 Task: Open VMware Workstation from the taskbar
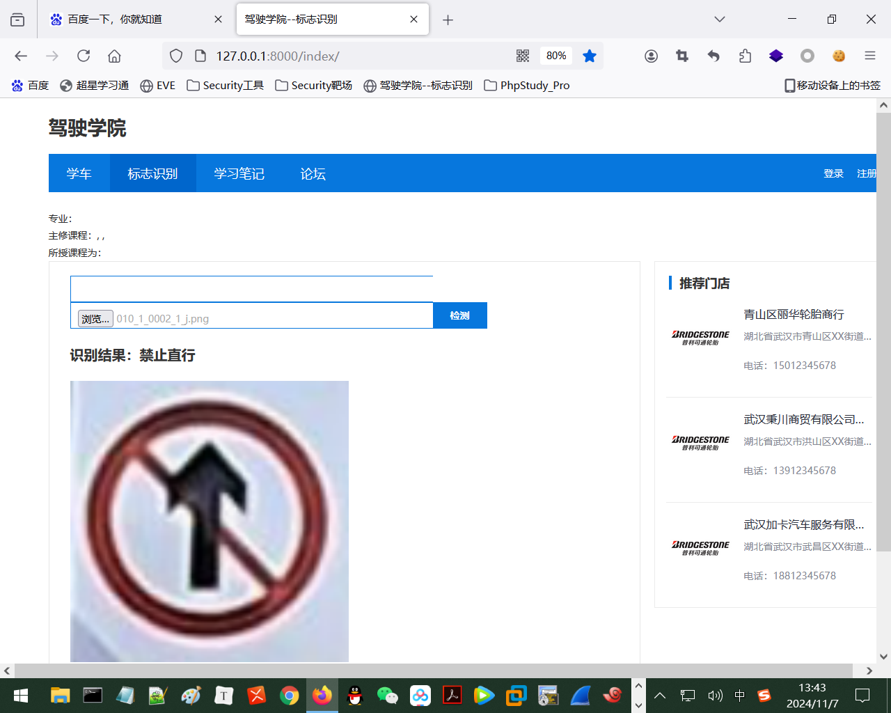click(516, 696)
